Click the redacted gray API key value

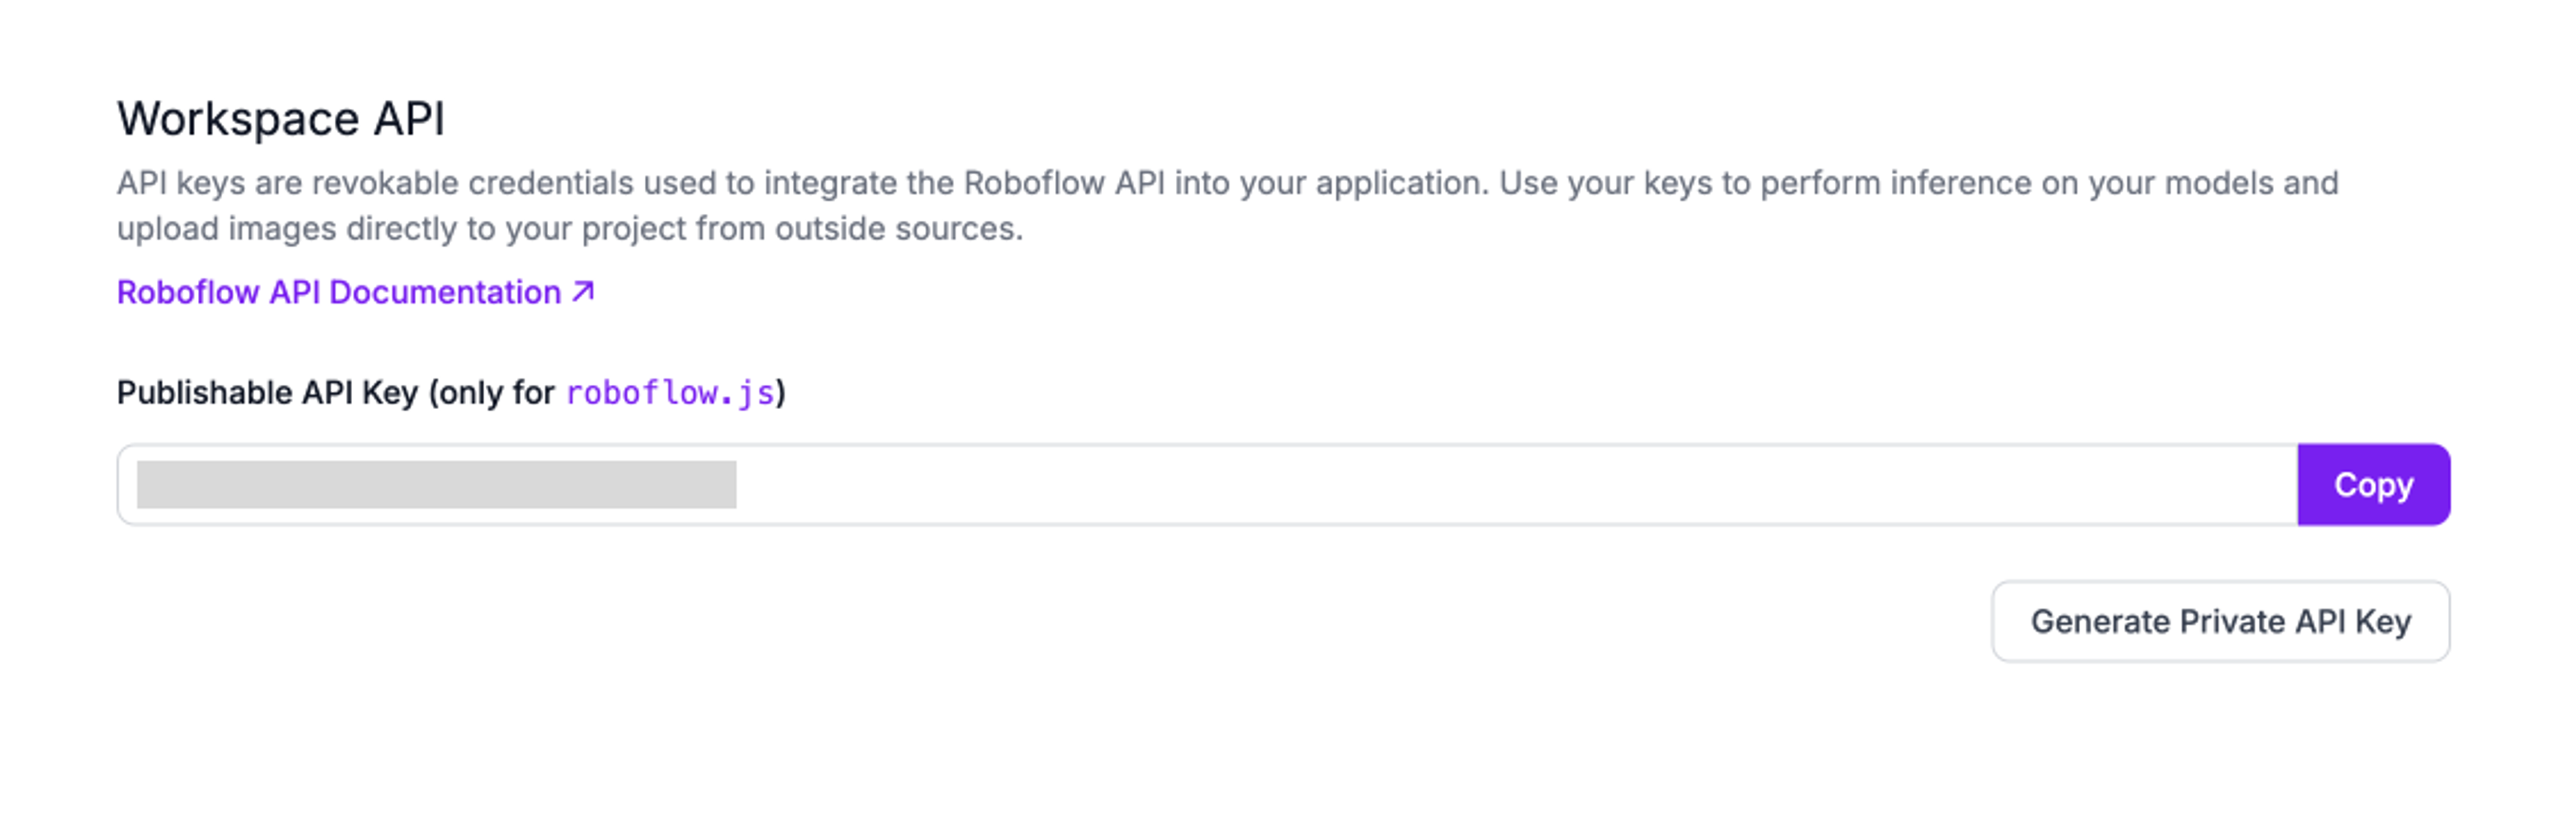[x=436, y=485]
